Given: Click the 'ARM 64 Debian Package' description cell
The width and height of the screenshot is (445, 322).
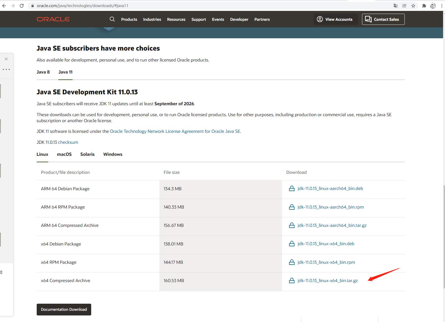Looking at the screenshot, I should point(98,189).
